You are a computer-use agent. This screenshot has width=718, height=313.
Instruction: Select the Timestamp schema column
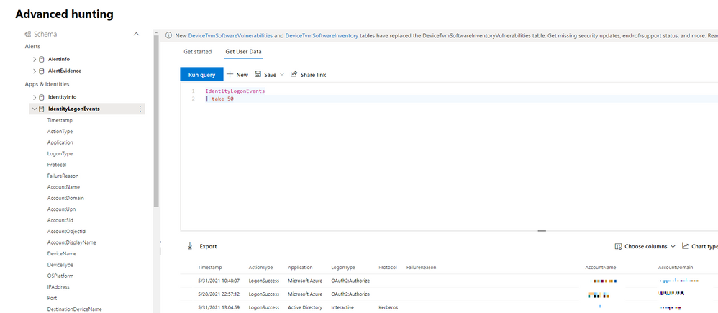pyautogui.click(x=60, y=121)
